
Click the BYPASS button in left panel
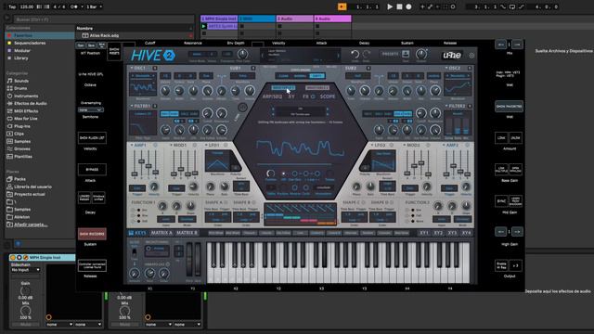(92, 170)
